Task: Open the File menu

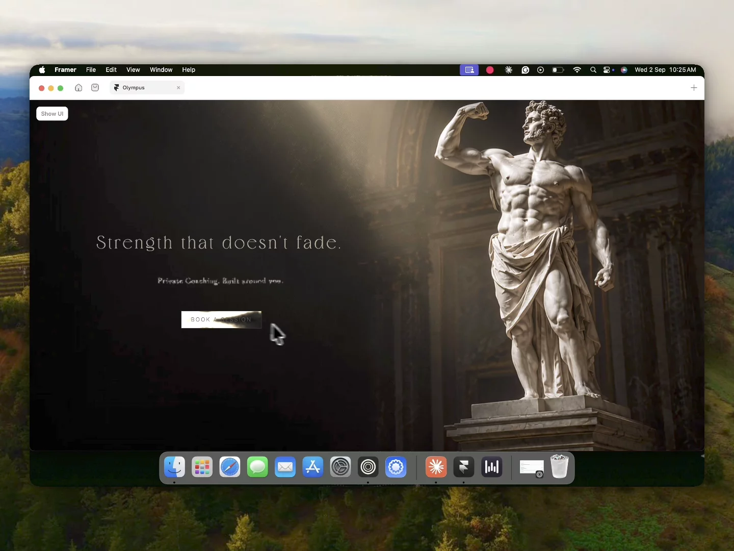Action: (91, 70)
